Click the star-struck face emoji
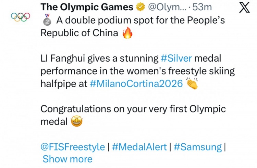Screen dimensions: 257x168 [77, 122]
